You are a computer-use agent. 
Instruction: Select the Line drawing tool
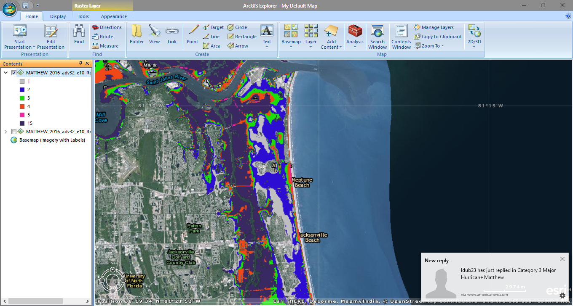click(x=211, y=37)
